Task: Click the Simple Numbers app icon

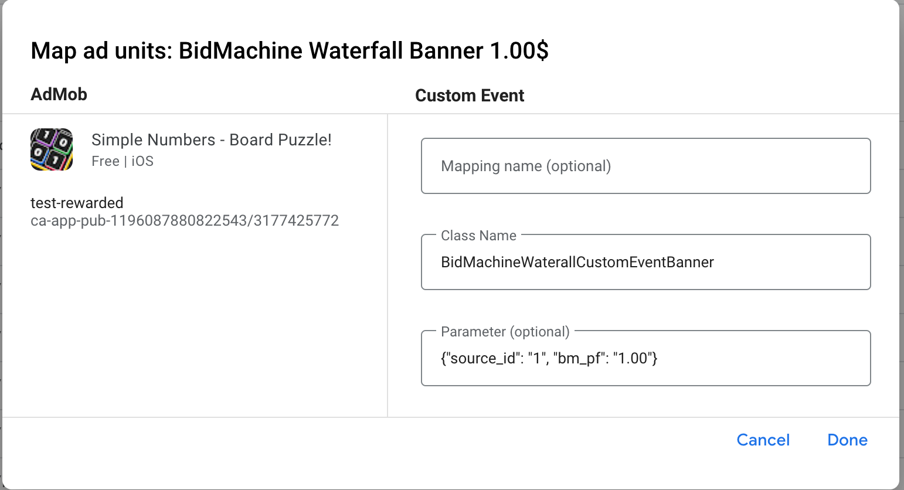Action: pyautogui.click(x=52, y=149)
